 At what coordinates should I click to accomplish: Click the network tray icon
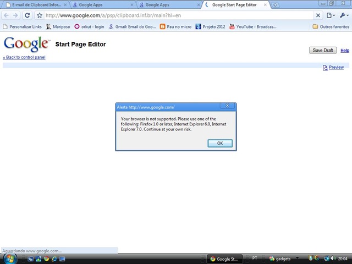327,258
